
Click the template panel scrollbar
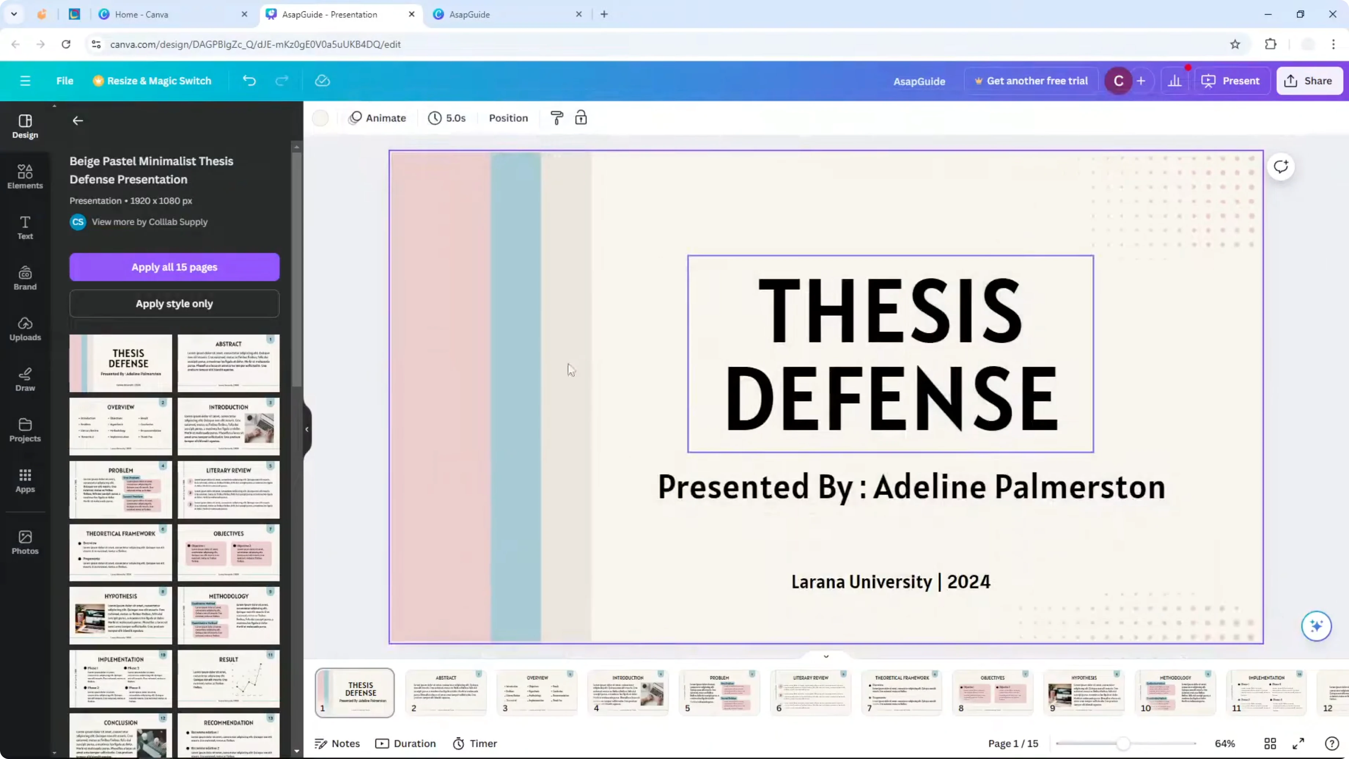(297, 270)
